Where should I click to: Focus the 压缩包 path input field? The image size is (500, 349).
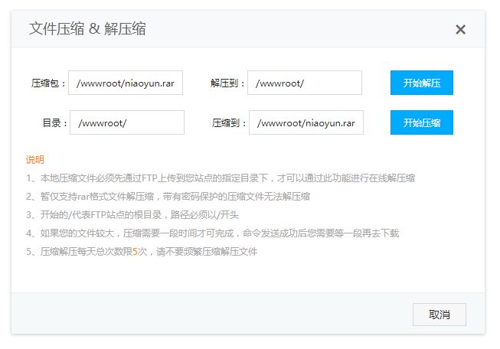pos(126,83)
